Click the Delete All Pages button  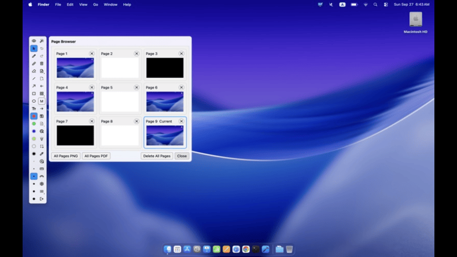point(157,156)
